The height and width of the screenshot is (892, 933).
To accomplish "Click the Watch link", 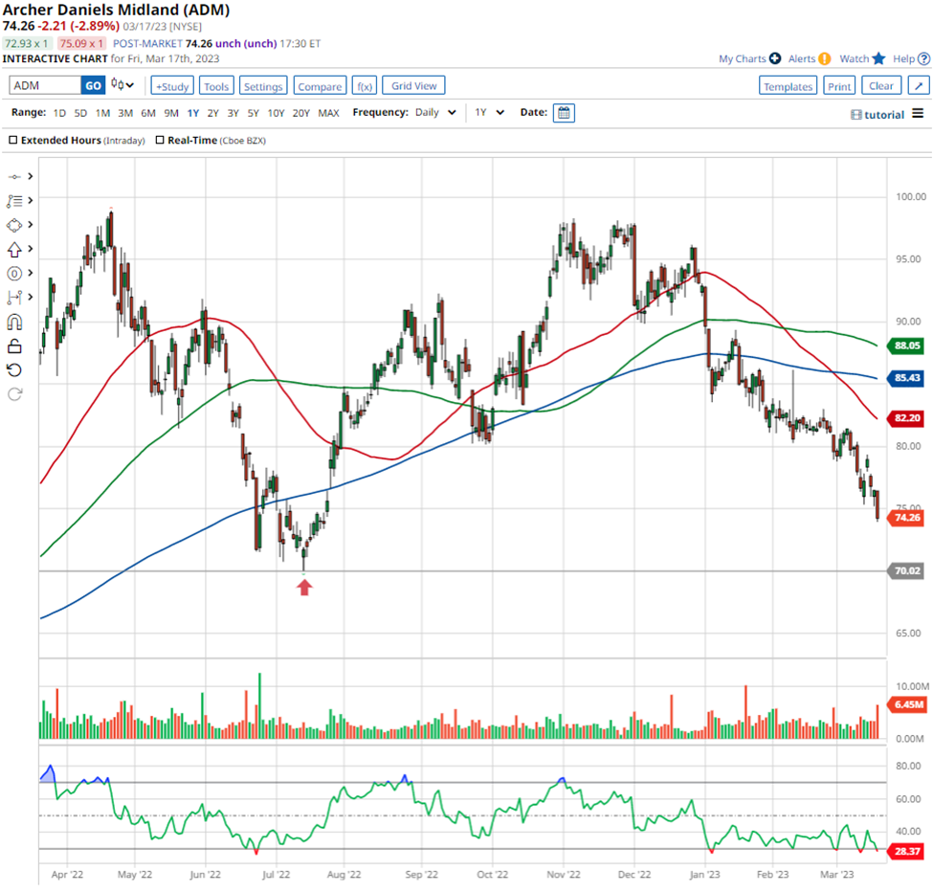I will [854, 58].
